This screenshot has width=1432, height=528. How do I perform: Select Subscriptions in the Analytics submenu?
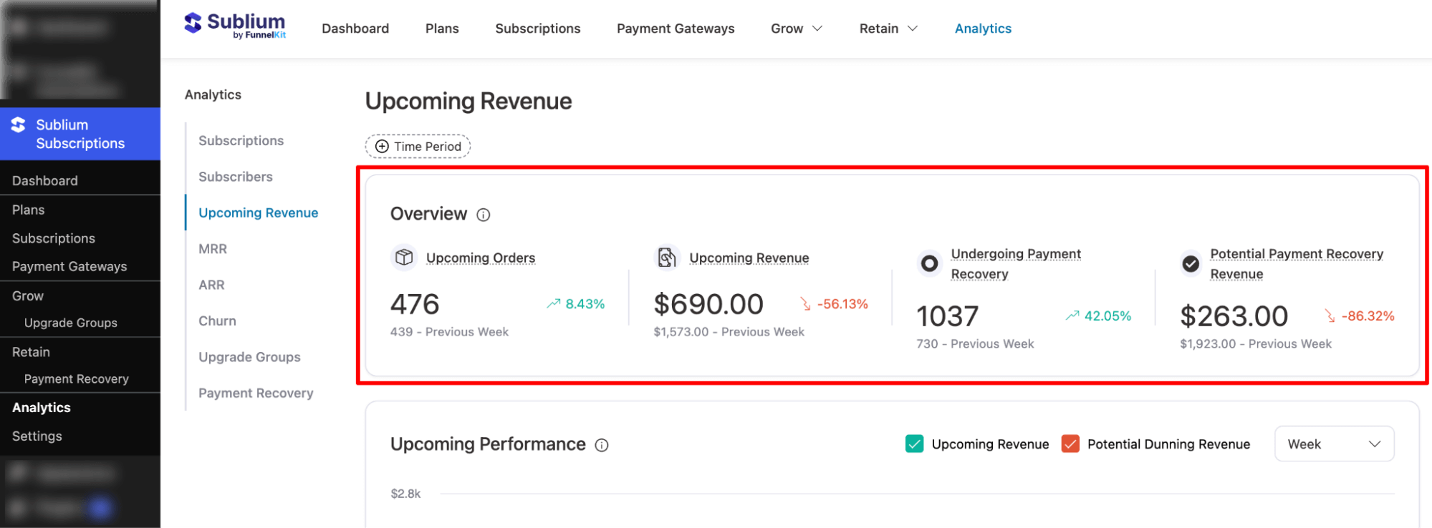[241, 141]
